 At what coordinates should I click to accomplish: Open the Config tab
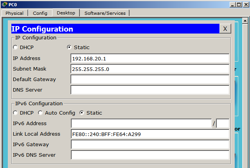point(40,13)
